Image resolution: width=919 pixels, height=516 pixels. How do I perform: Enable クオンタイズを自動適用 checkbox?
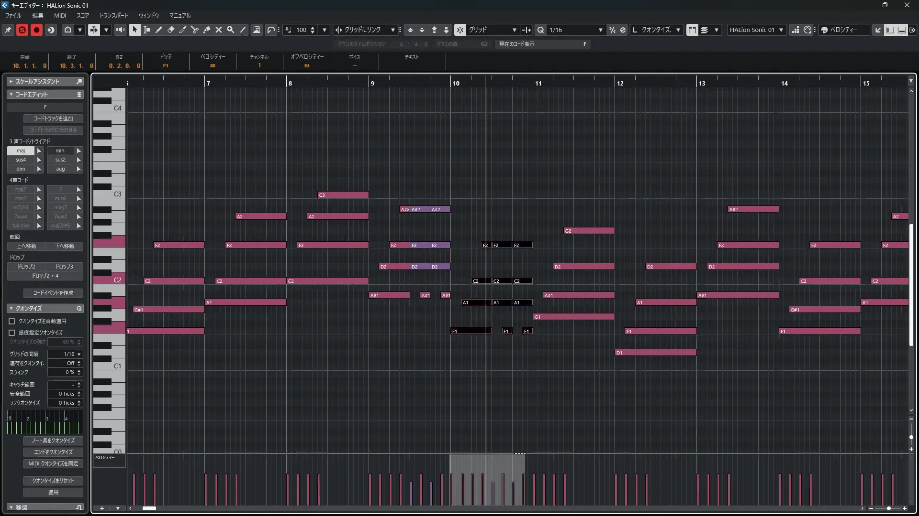pyautogui.click(x=12, y=321)
